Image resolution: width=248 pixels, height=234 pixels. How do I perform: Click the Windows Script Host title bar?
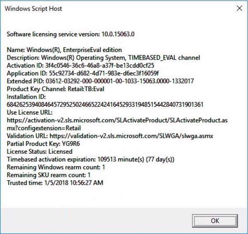click(x=103, y=8)
